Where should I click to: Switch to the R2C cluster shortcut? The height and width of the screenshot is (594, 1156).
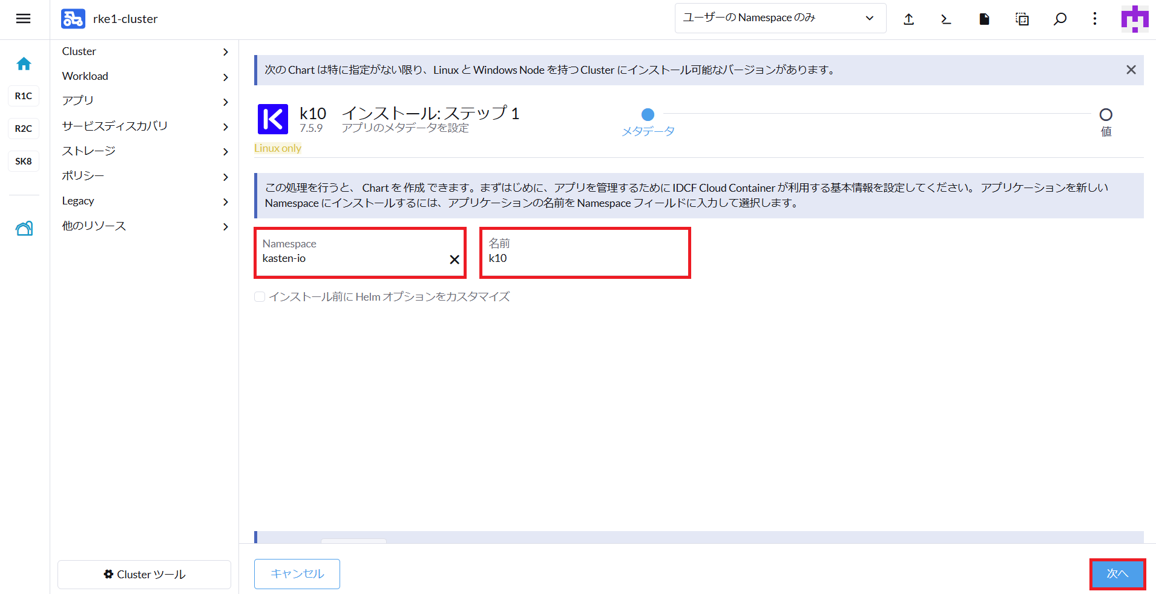[24, 128]
